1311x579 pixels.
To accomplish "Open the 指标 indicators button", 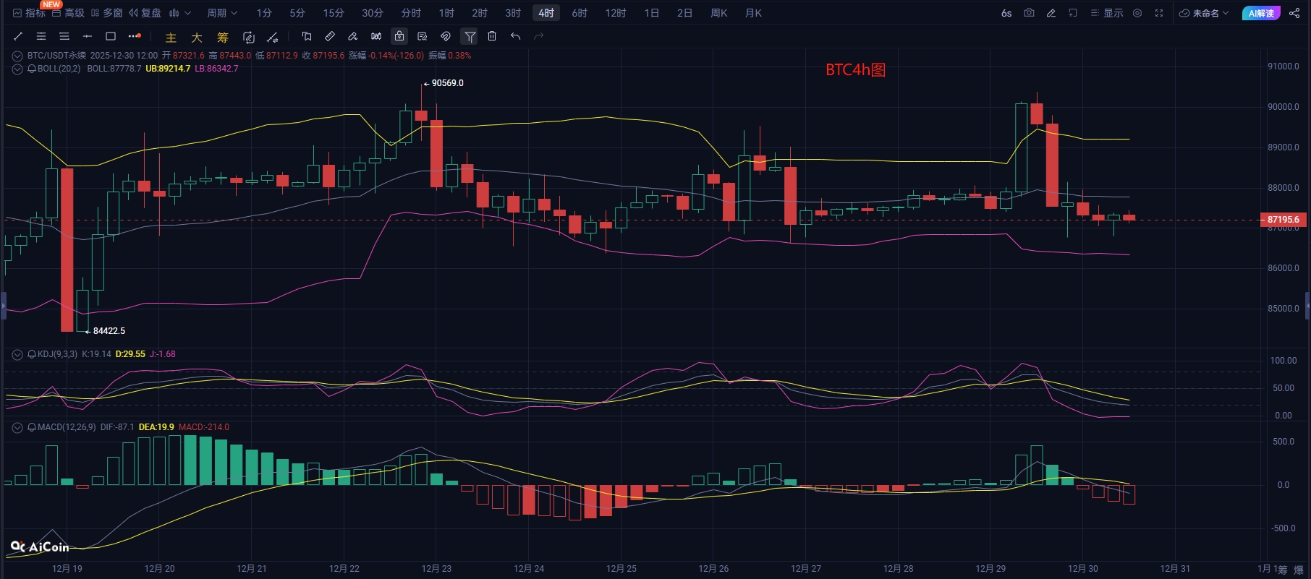I will coord(29,13).
